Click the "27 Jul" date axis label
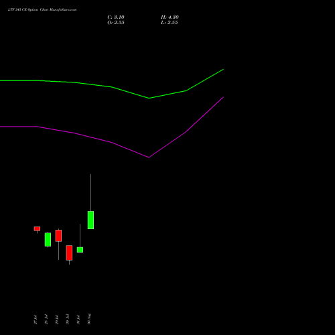 36,320
